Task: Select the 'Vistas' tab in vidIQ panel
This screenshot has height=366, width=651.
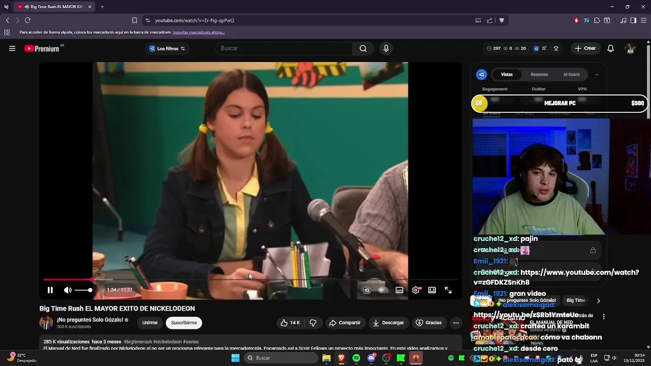Action: pyautogui.click(x=507, y=74)
